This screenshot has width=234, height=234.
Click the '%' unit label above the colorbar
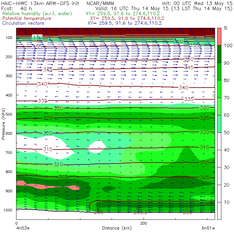(225, 28)
